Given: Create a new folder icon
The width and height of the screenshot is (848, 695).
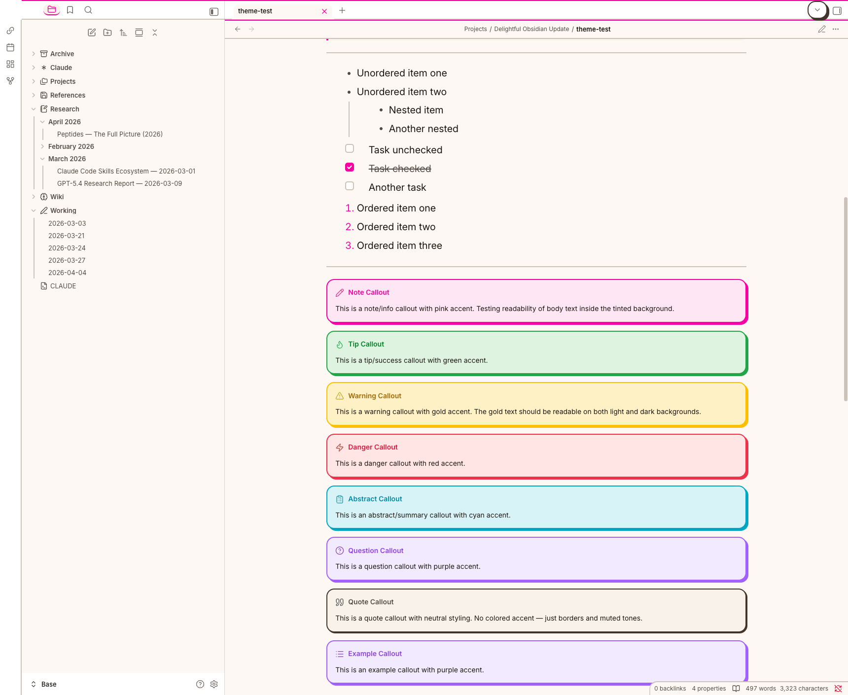Looking at the screenshot, I should coord(107,33).
